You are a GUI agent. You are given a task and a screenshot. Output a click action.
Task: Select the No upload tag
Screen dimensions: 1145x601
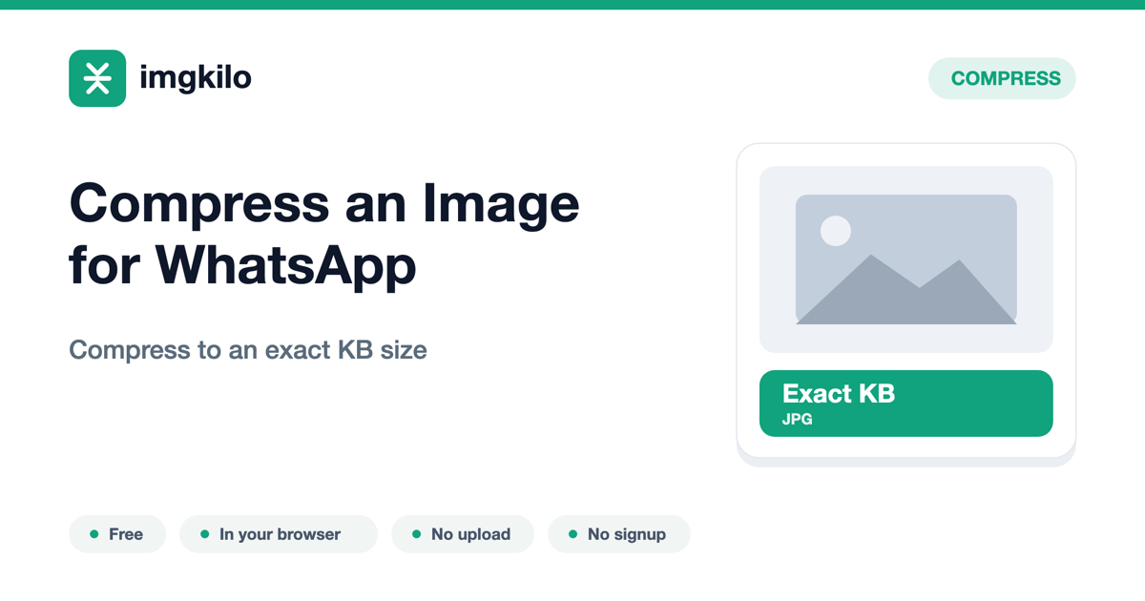[463, 534]
